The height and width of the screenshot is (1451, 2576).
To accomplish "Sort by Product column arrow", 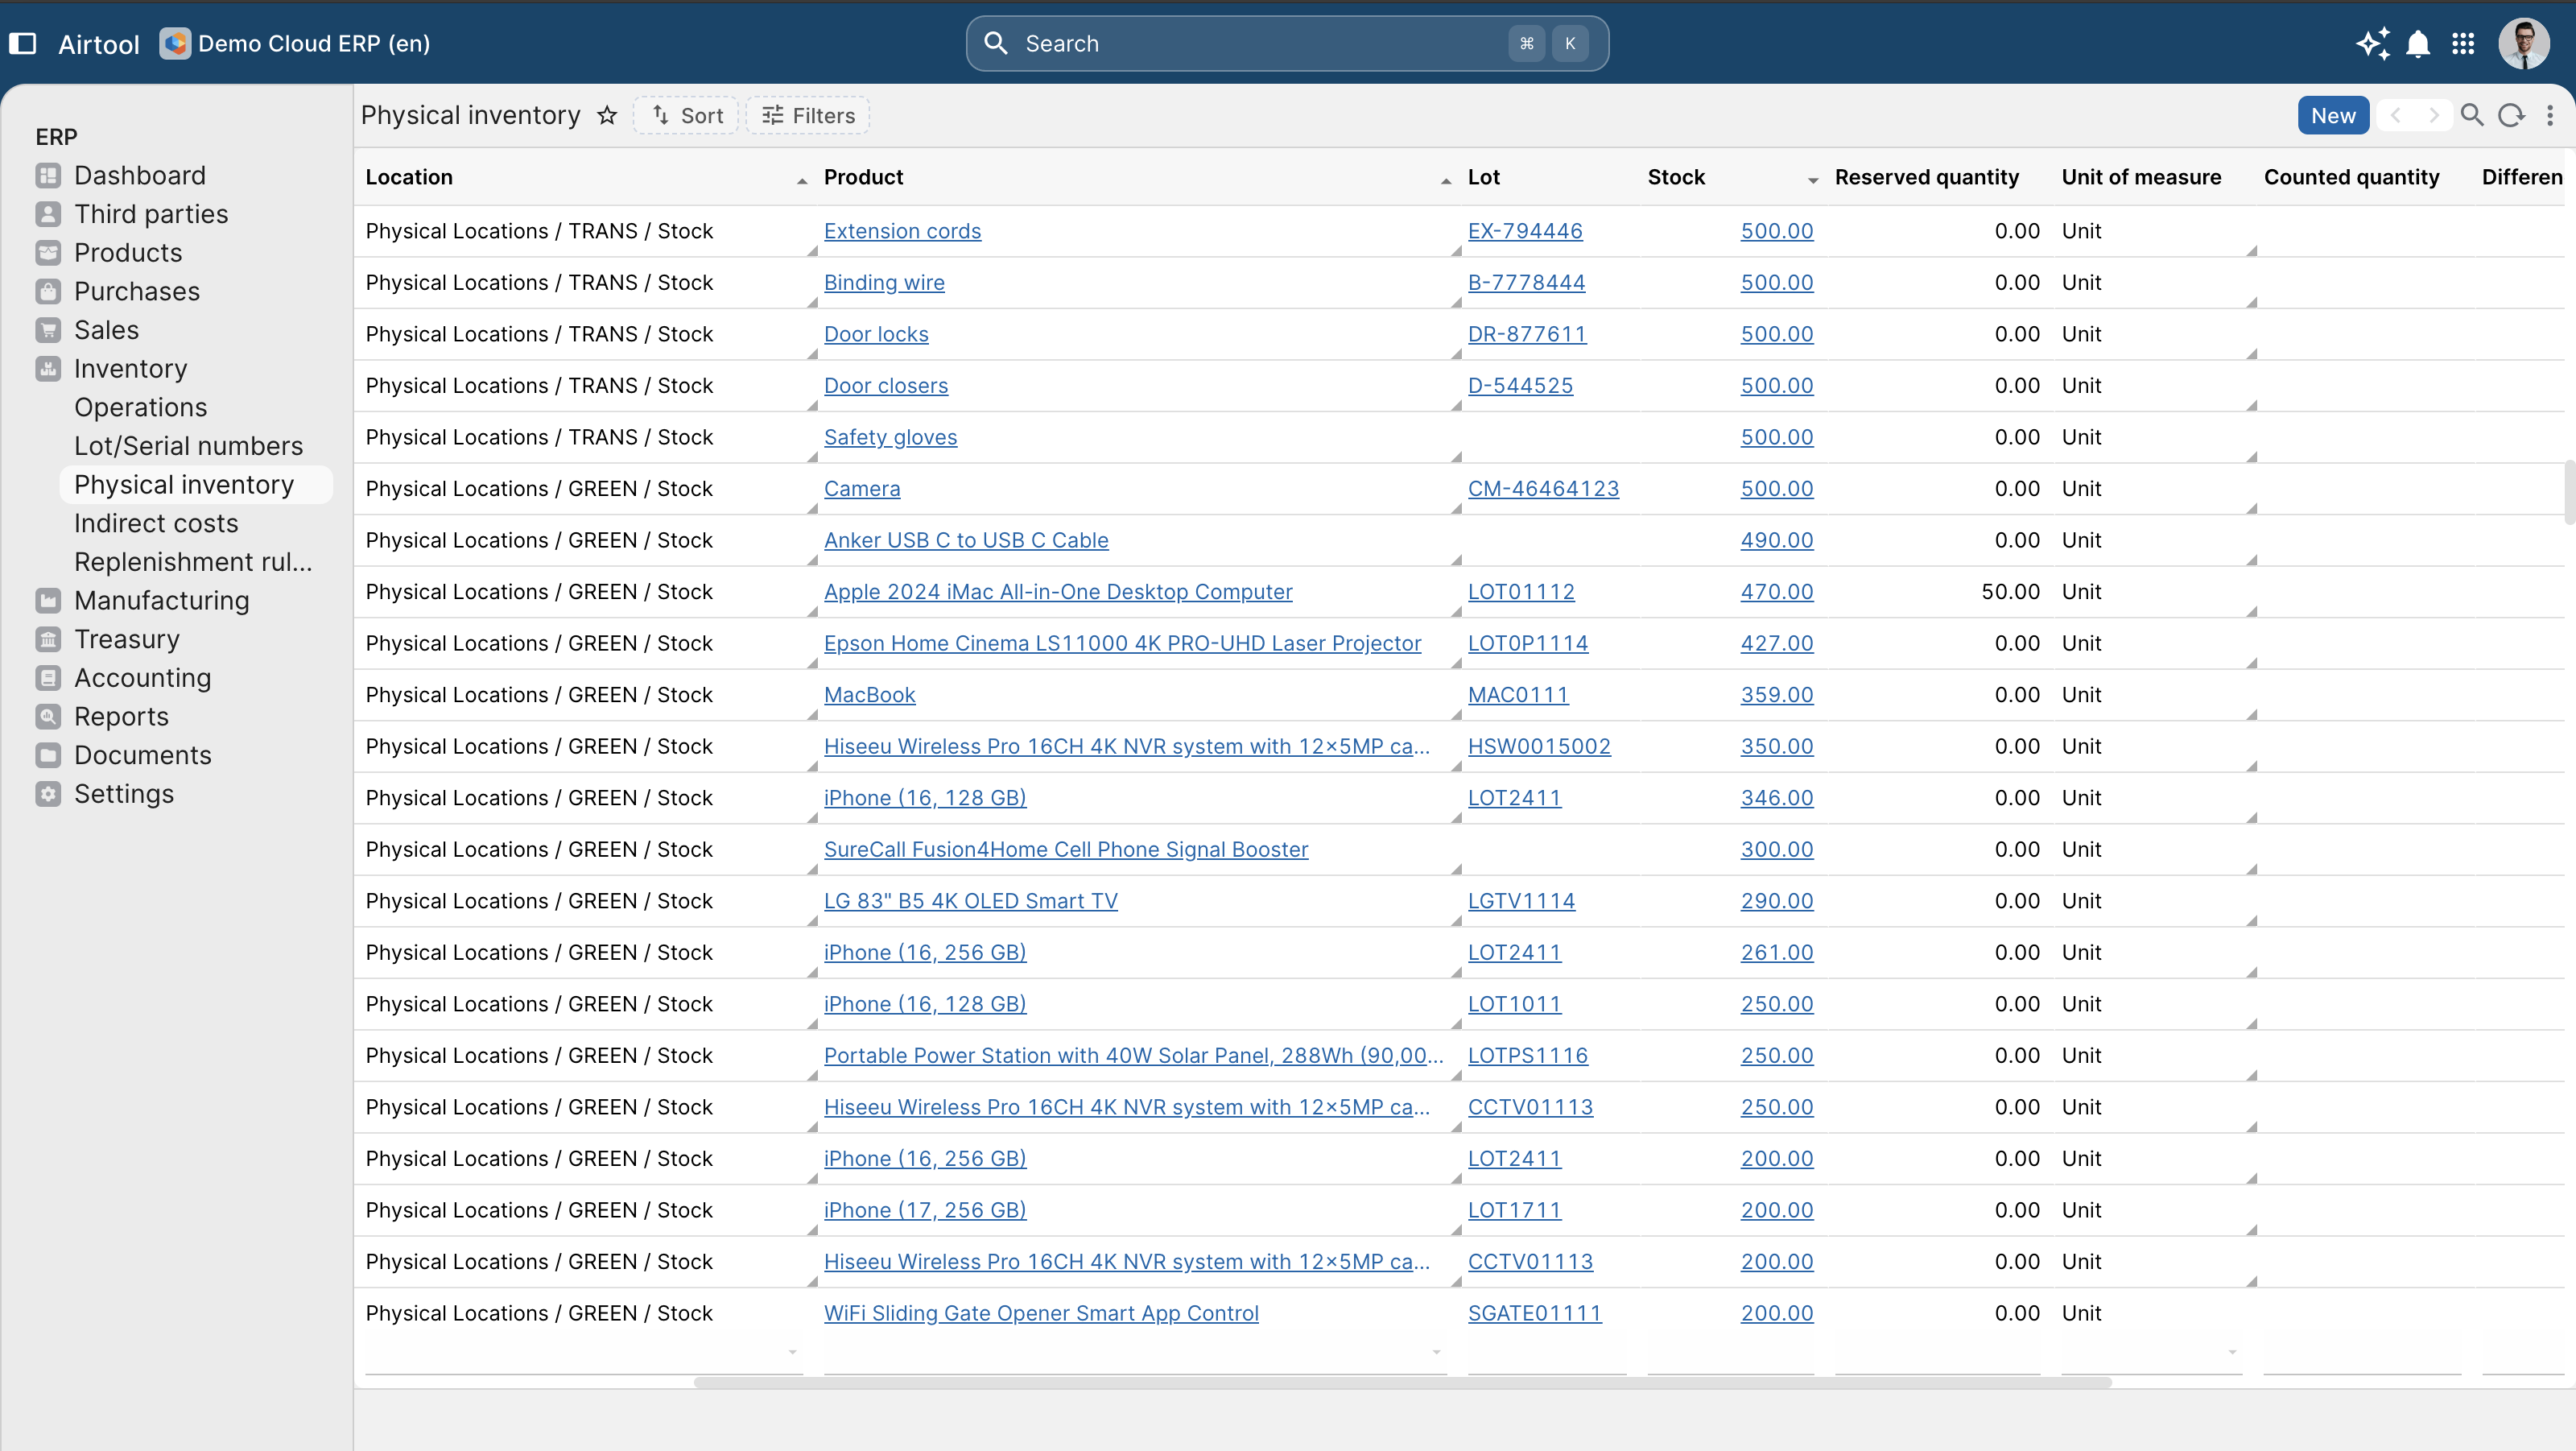I will (x=1446, y=181).
